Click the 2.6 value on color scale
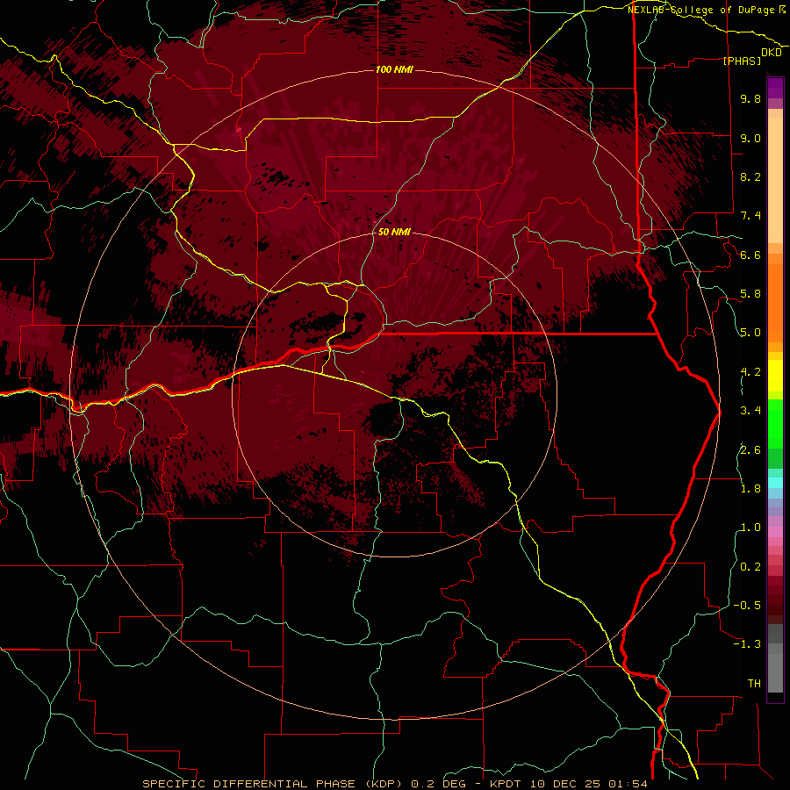Screen dimensions: 790x790 (x=750, y=449)
